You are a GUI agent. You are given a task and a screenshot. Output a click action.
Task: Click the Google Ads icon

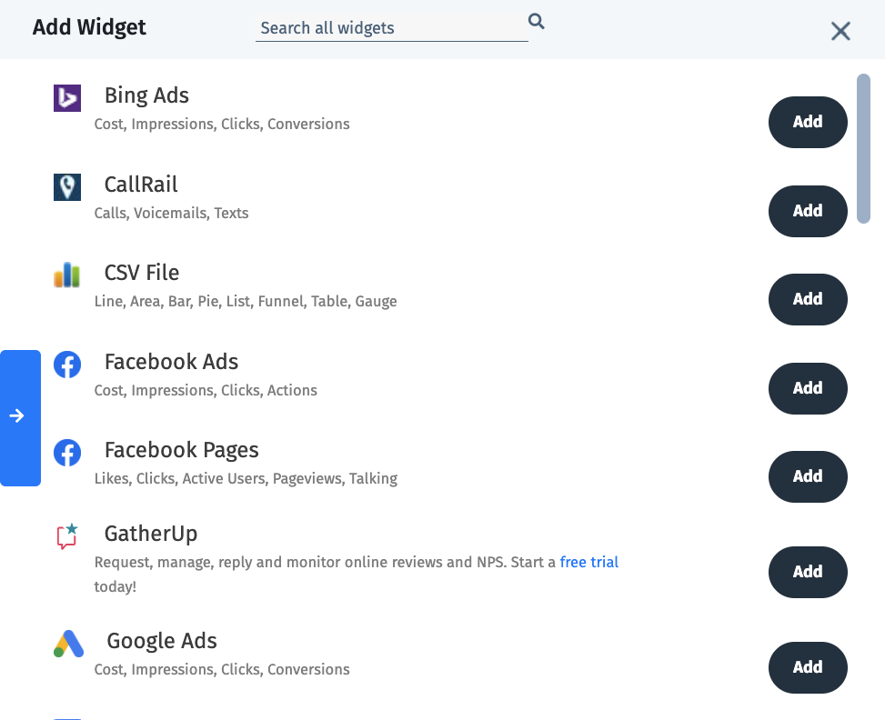pos(66,644)
